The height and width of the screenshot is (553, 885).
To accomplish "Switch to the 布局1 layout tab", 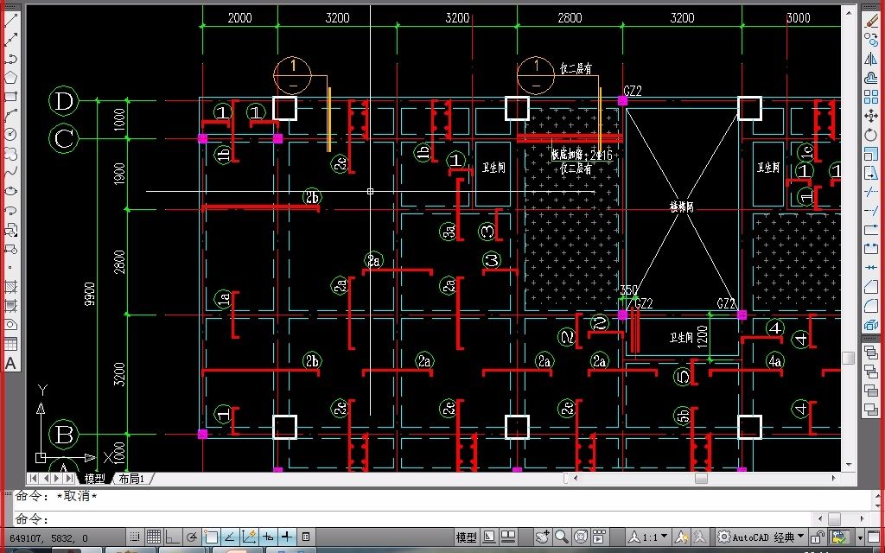I will click(x=131, y=479).
